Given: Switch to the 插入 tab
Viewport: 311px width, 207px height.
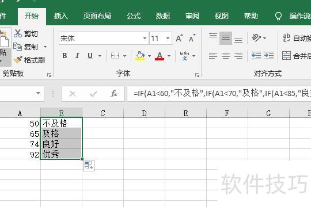Looking at the screenshot, I should point(61,16).
